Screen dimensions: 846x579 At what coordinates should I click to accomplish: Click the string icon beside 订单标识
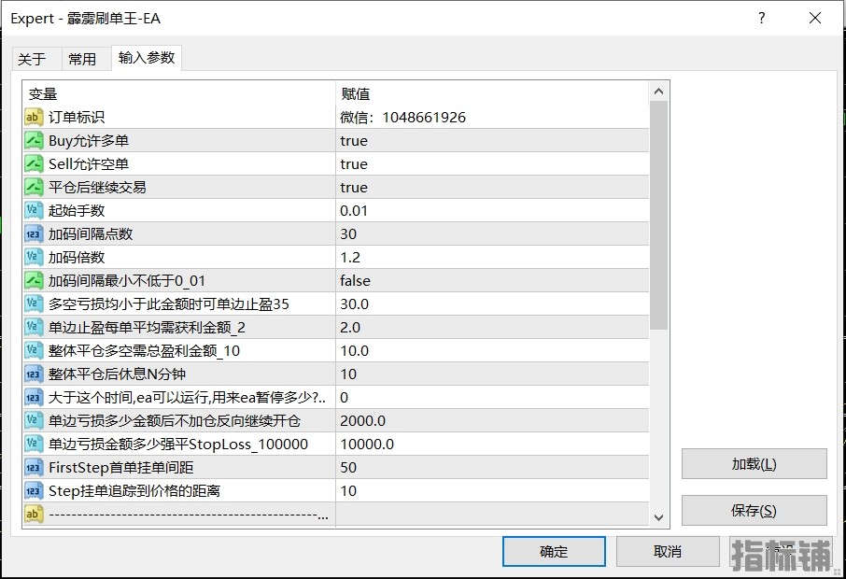[34, 117]
